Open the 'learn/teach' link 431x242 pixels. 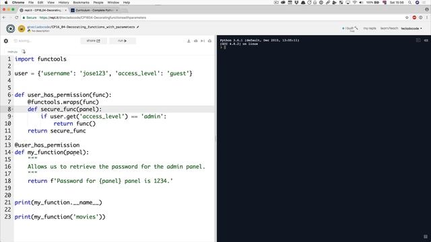click(x=389, y=28)
